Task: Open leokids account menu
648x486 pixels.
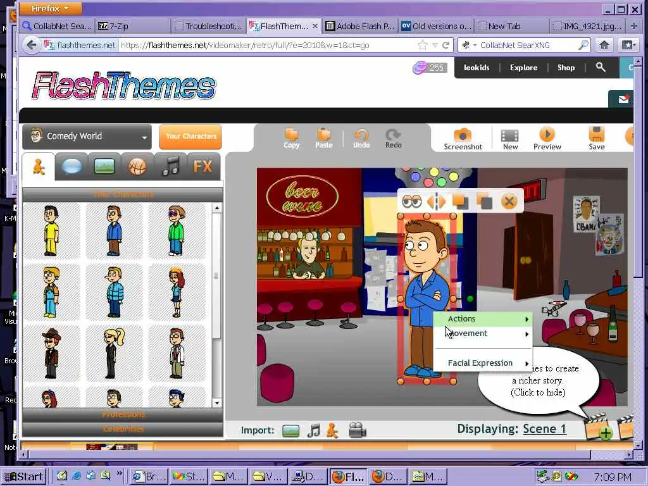Action: (476, 68)
